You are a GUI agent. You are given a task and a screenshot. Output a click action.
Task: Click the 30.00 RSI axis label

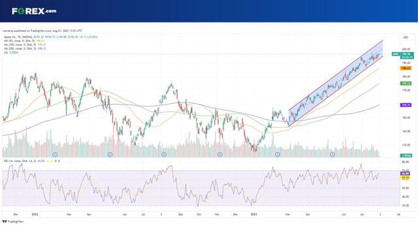tap(406, 206)
